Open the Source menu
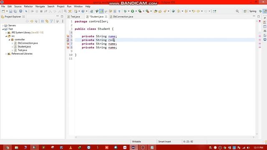 pyautogui.click(x=18, y=7)
